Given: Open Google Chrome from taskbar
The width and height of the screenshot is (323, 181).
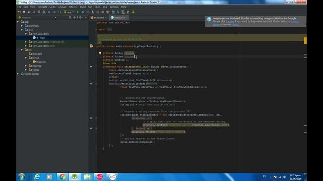Looking at the screenshot, I should click(62, 177).
